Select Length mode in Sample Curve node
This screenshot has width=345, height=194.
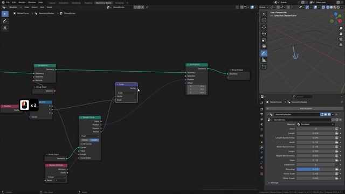coord(94,140)
